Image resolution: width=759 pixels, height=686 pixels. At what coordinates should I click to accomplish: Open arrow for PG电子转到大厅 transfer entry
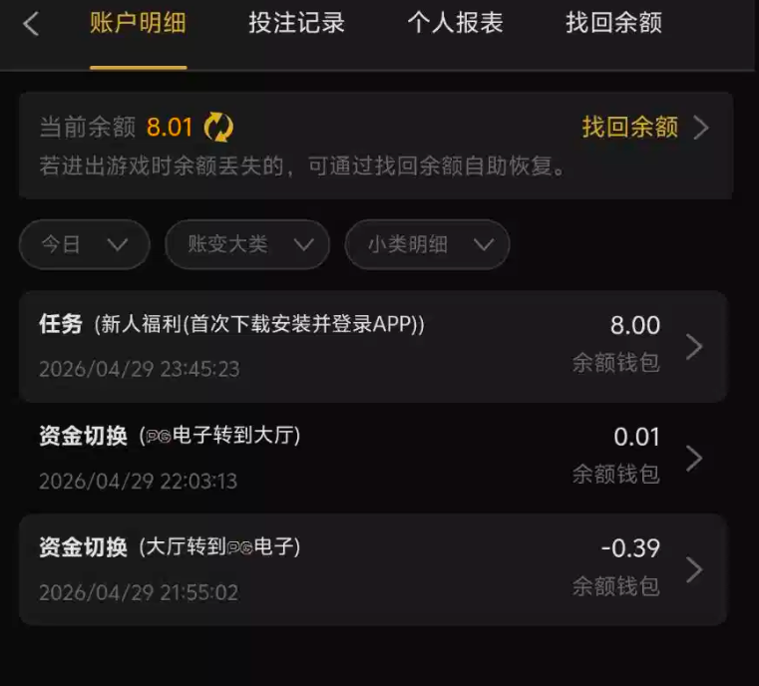pyautogui.click(x=694, y=458)
